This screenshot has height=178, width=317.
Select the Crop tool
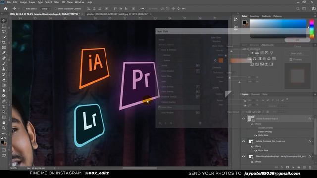(x=4, y=42)
